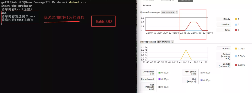The image size is (252, 93).
Task: Click the yellow Publish legend swatch
Action: (x=236, y=49)
